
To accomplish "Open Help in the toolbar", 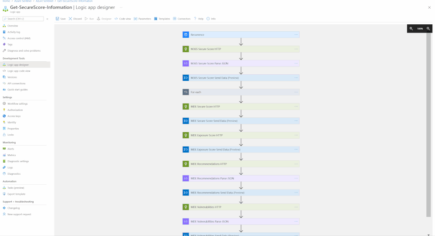I will (199, 19).
